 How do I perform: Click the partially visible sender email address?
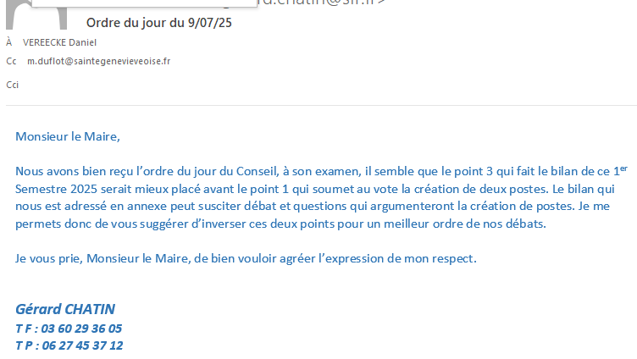coord(321,3)
